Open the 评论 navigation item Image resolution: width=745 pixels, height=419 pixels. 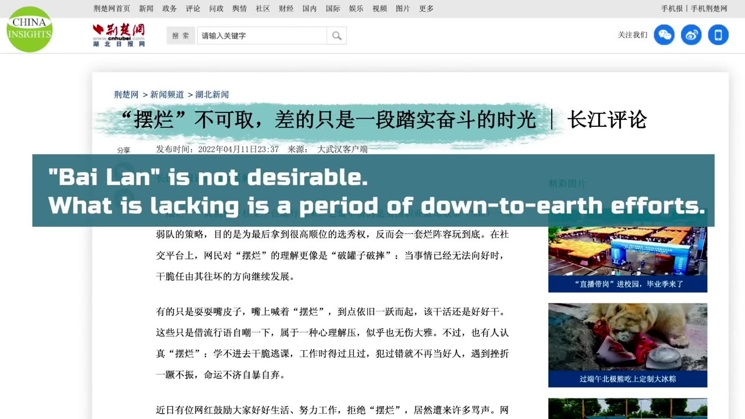tap(193, 9)
